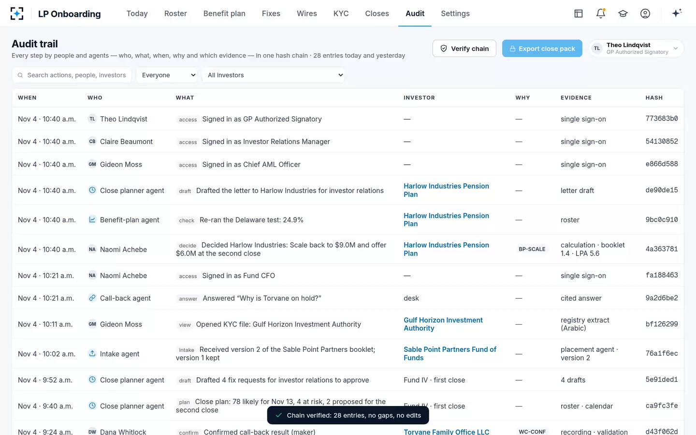This screenshot has height=435, width=696.
Task: Click the chain verified toast message
Action: [x=348, y=415]
